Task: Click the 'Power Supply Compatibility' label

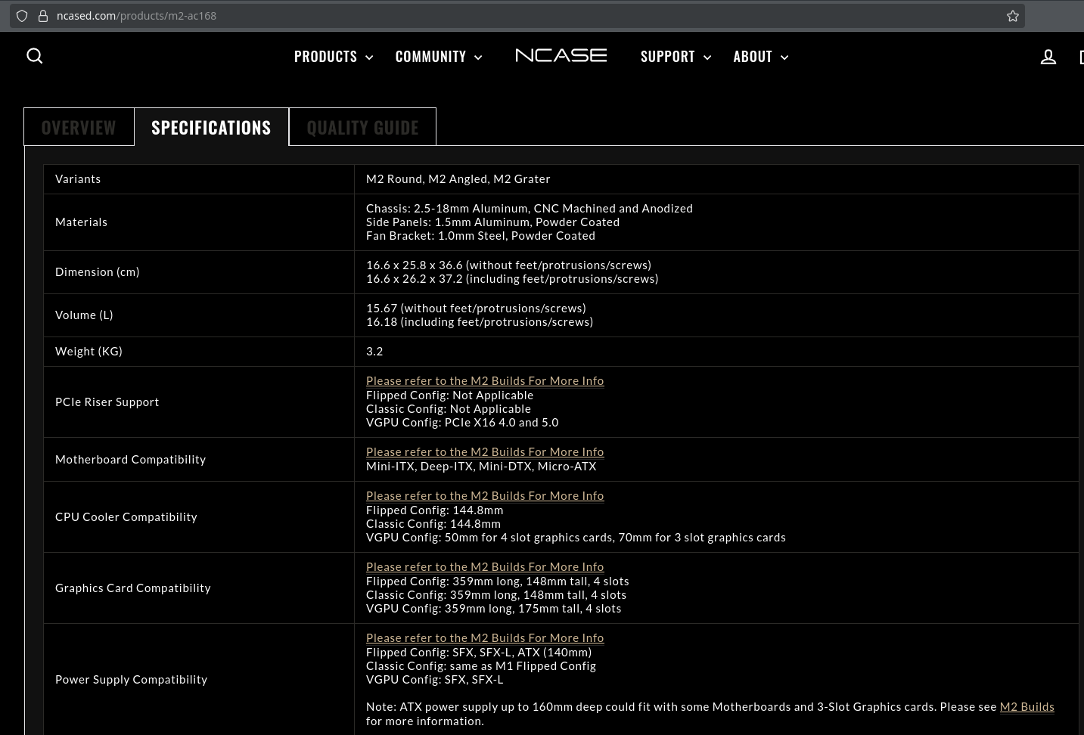Action: pos(131,680)
